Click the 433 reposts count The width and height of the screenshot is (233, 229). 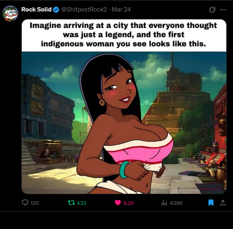(x=82, y=203)
